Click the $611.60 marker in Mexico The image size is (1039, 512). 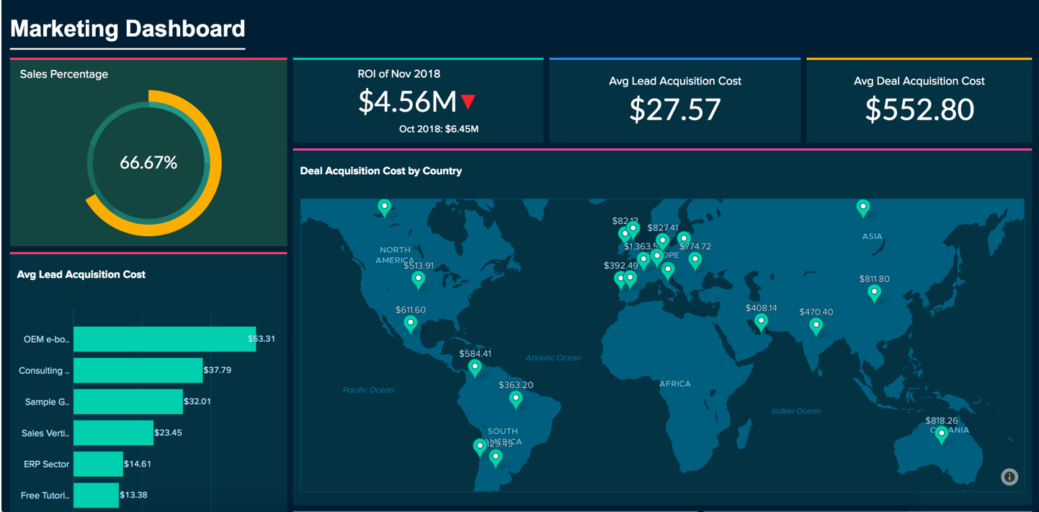(x=411, y=323)
